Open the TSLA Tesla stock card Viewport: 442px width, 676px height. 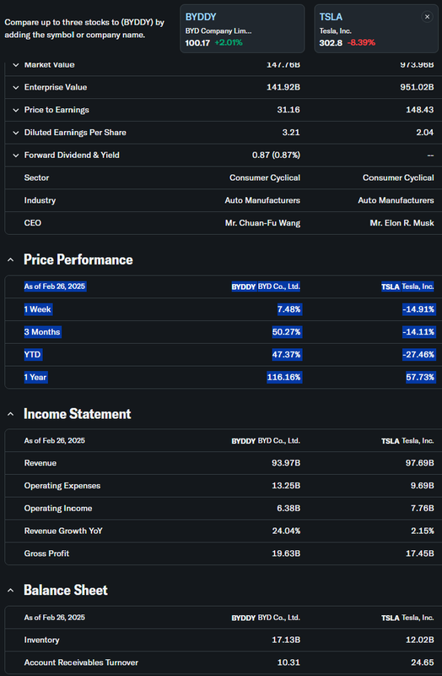376,29
